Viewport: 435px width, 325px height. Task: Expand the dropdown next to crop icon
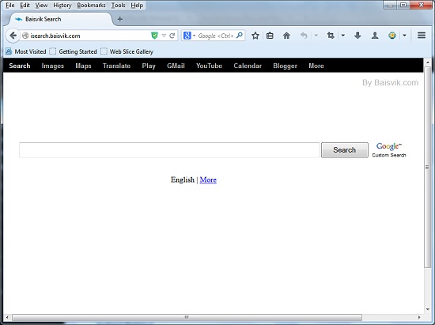point(343,36)
